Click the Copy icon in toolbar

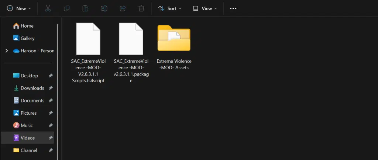pyautogui.click(x=66, y=8)
